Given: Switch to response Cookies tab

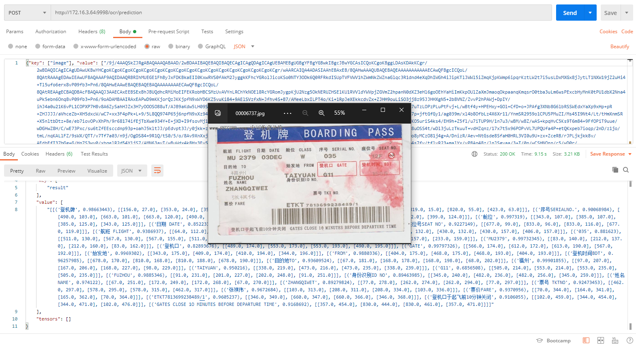Looking at the screenshot, I should click(30, 154).
